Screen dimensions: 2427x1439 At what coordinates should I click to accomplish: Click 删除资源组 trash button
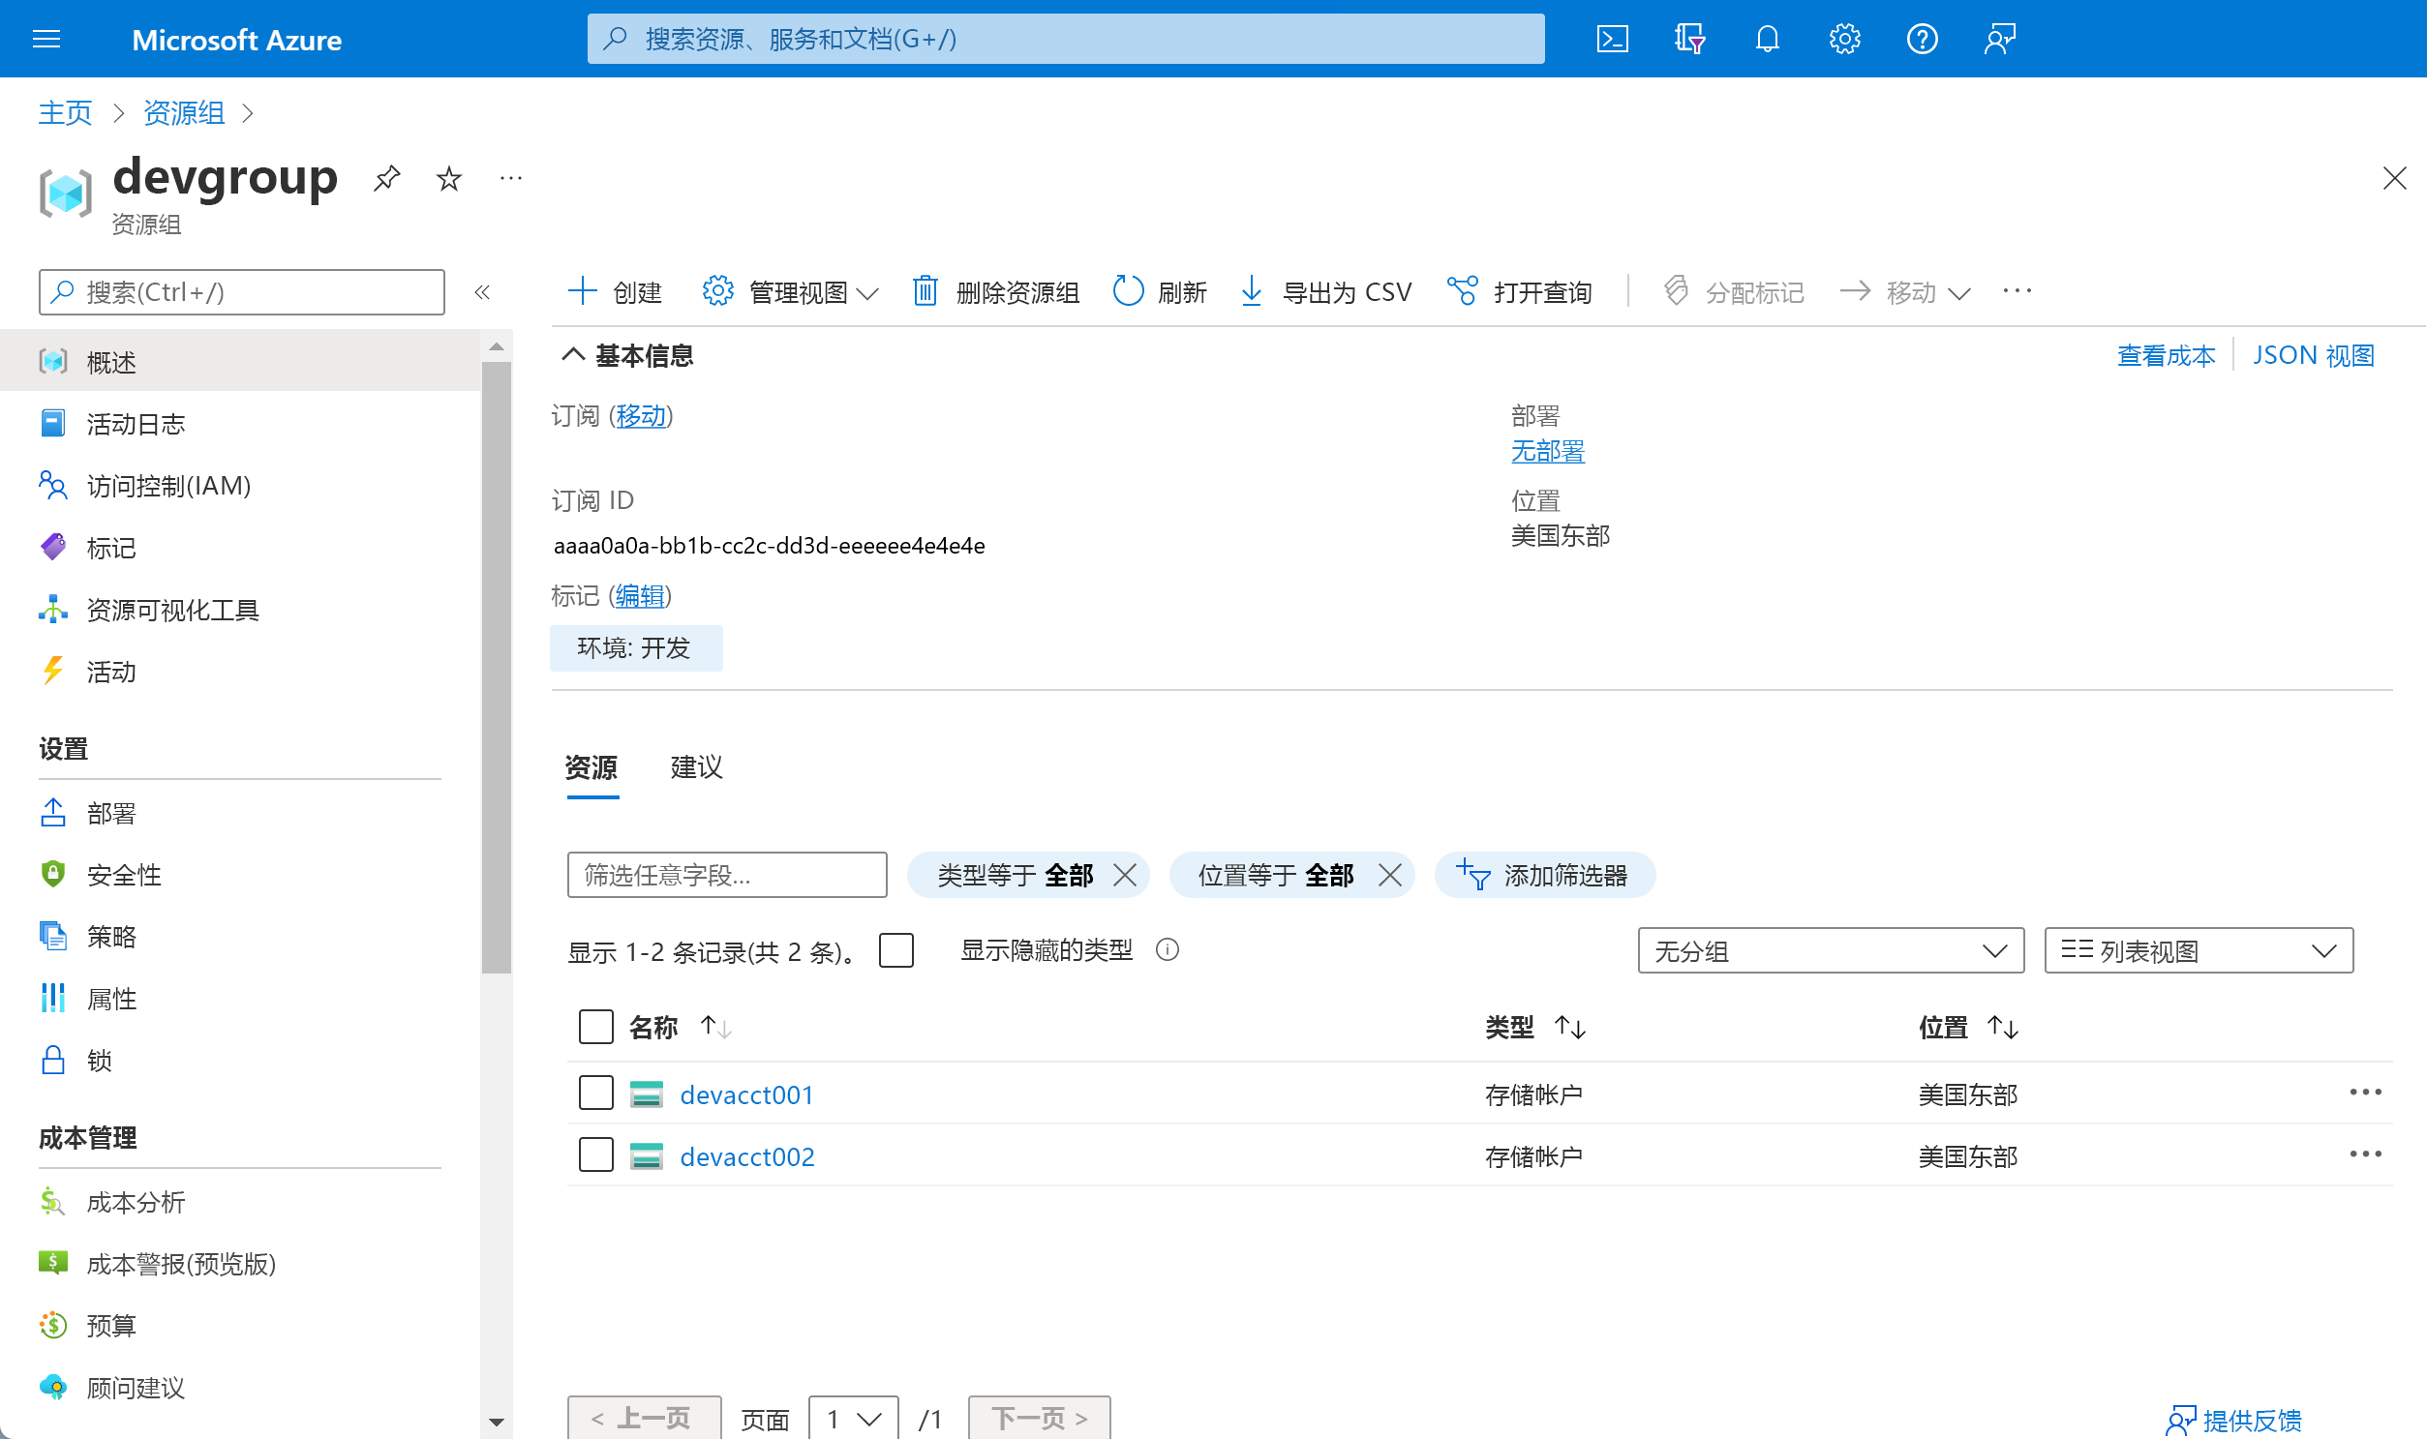[995, 292]
